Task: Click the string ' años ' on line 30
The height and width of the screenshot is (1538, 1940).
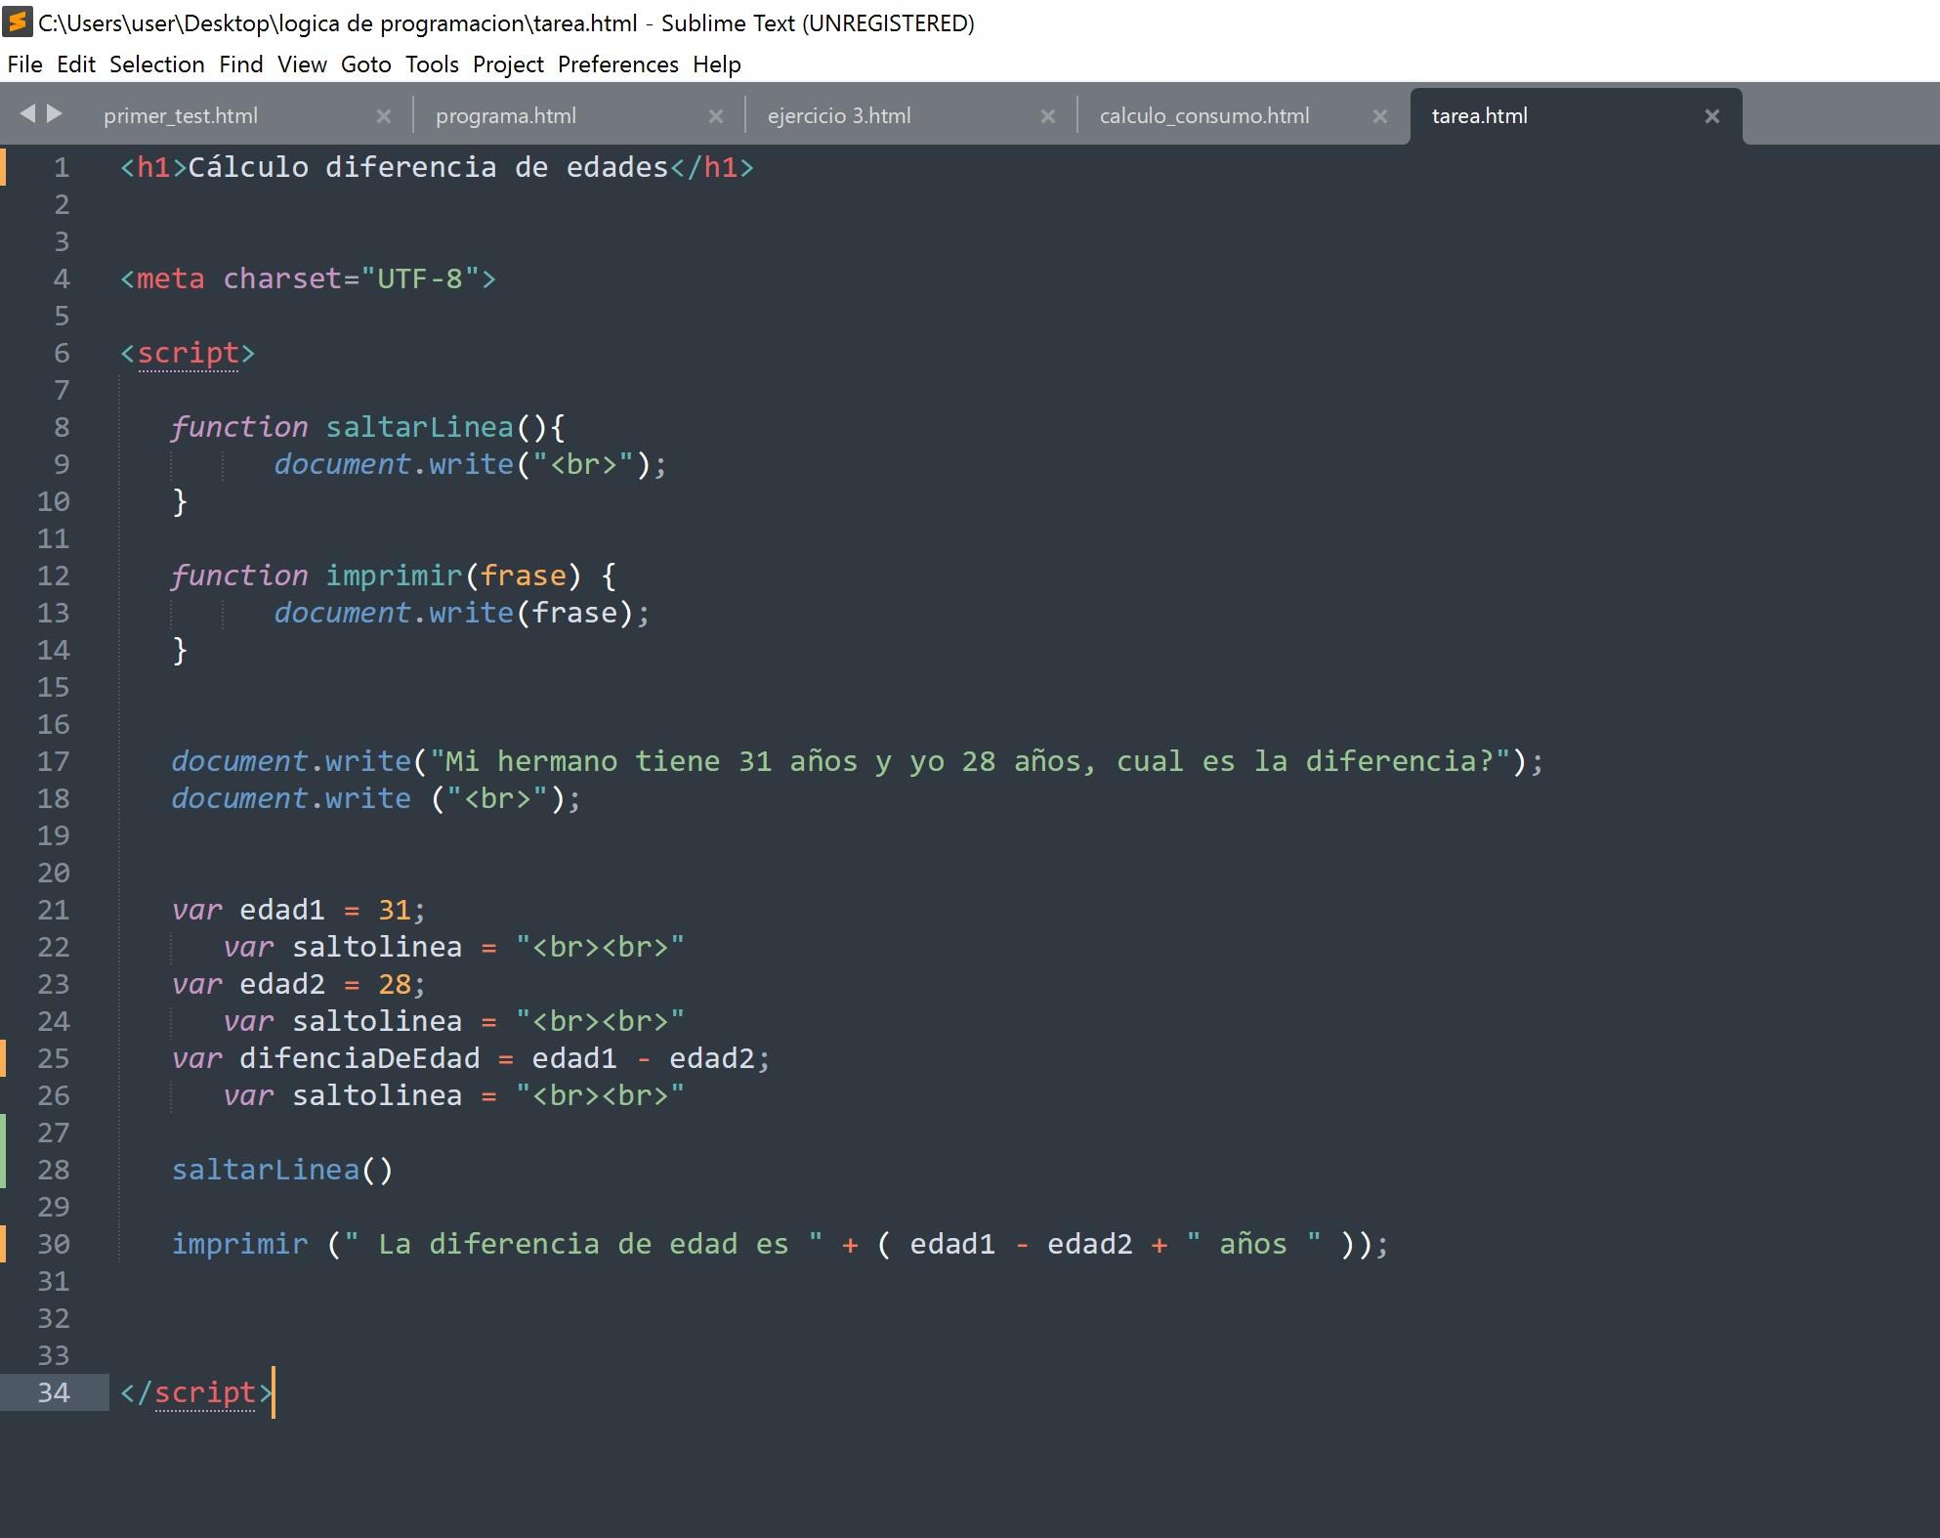Action: (1254, 1244)
